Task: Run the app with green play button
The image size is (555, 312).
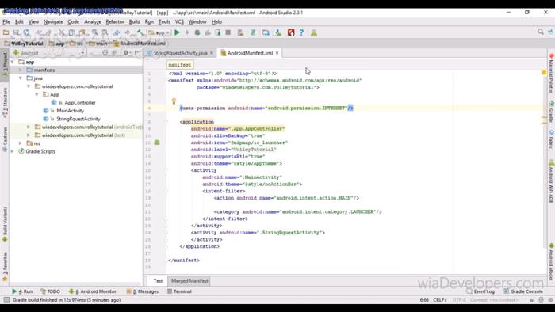Action: 177,32
